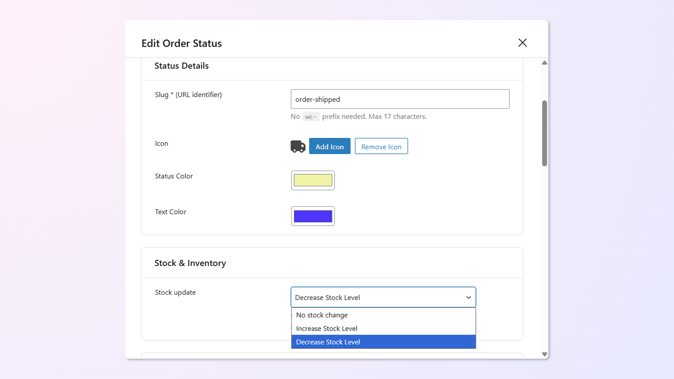Click the Slug * (URL identifier) label
This screenshot has height=379, width=674.
(x=188, y=95)
